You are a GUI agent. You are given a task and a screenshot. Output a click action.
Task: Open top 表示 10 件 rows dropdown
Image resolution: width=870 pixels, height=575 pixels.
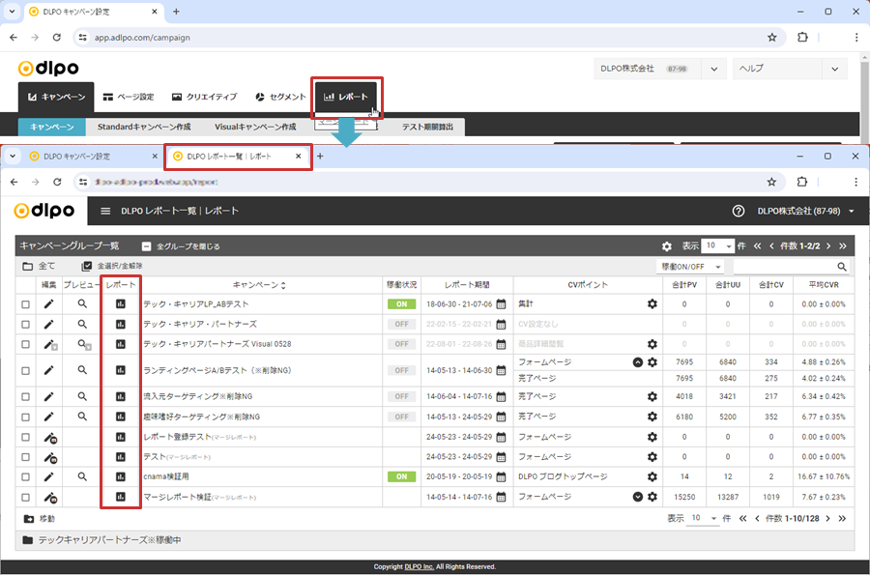pyautogui.click(x=717, y=245)
